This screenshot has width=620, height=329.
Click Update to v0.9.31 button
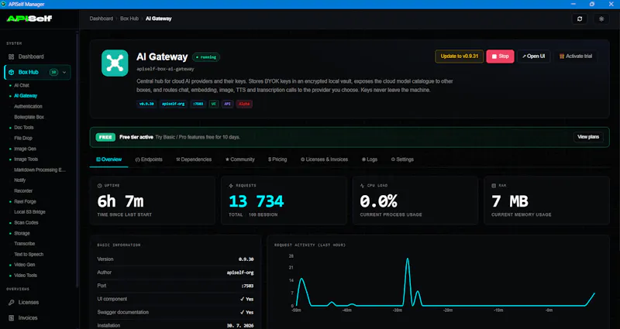(459, 56)
